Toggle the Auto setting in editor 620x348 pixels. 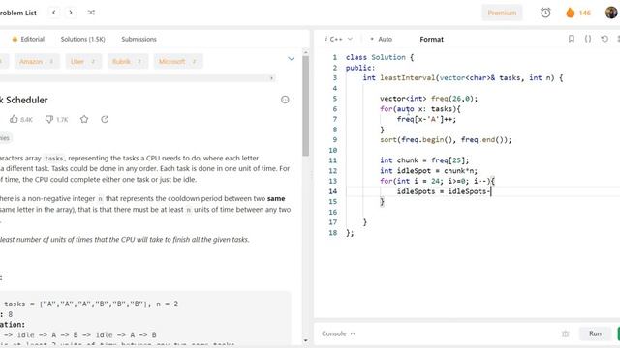[x=381, y=39]
